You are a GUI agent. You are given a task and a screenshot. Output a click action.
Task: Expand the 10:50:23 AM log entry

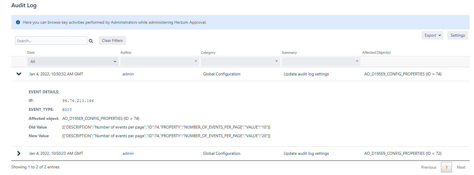pyautogui.click(x=19, y=153)
